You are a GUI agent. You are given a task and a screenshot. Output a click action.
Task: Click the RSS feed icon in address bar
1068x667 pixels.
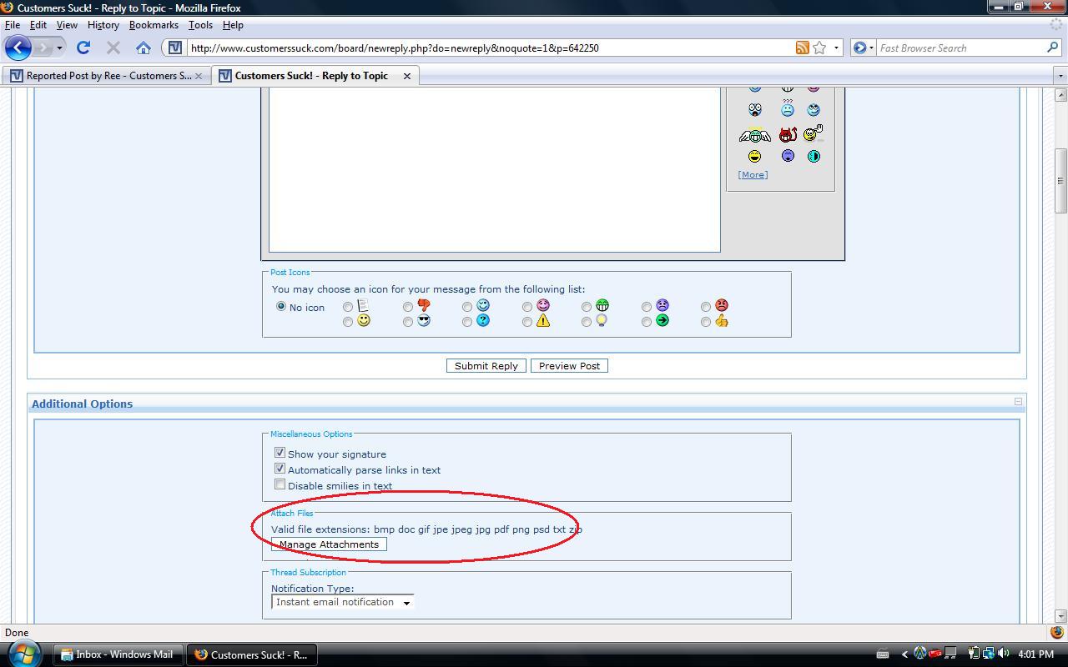802,48
